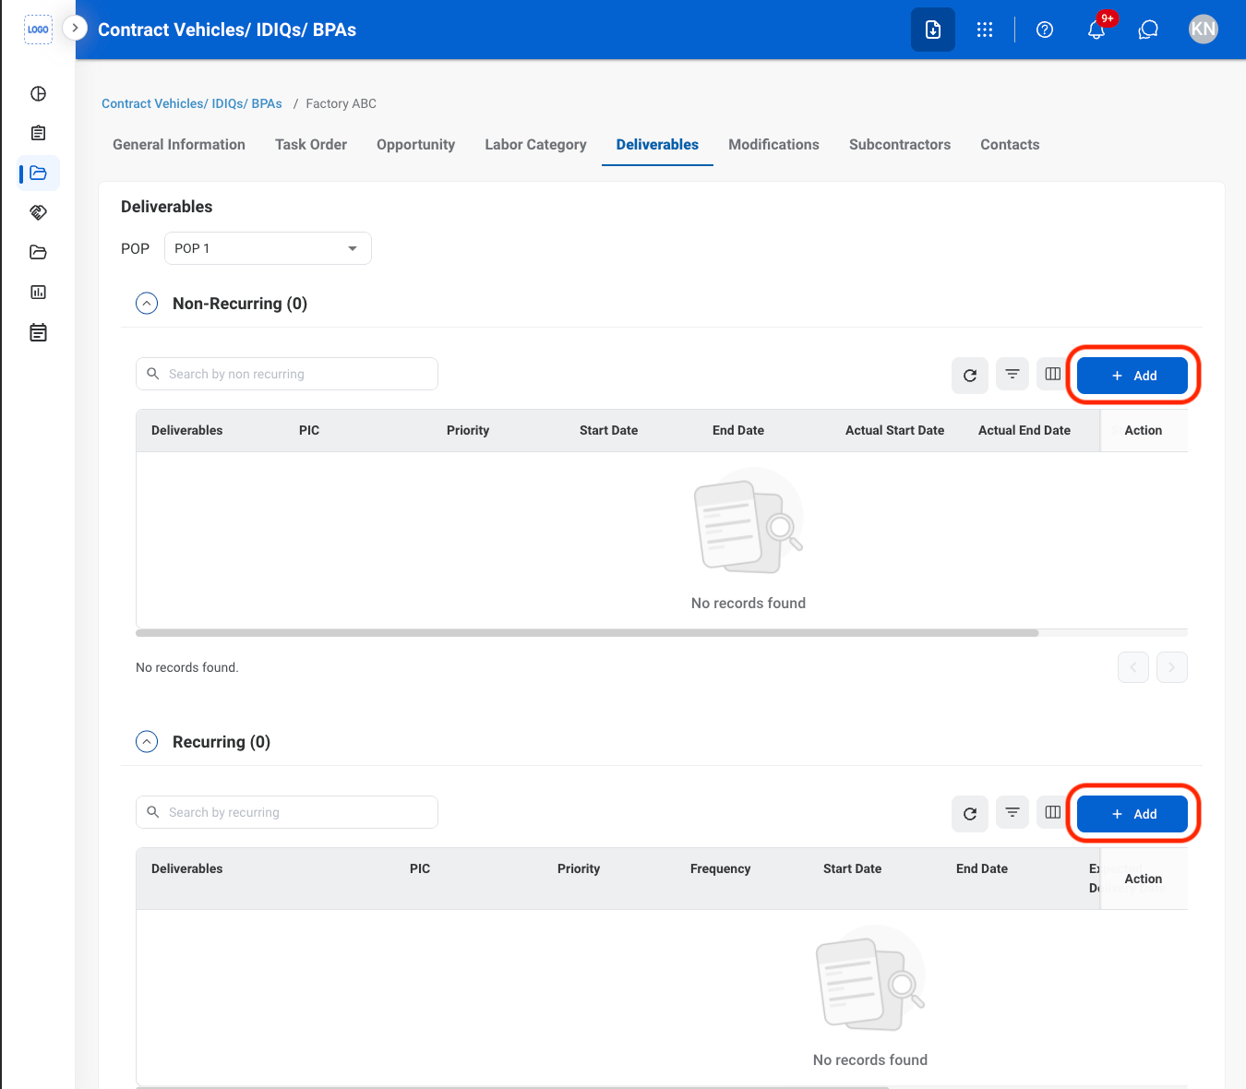Open the apps grid menu icon
Screen dimensions: 1246x1089
pos(985,30)
